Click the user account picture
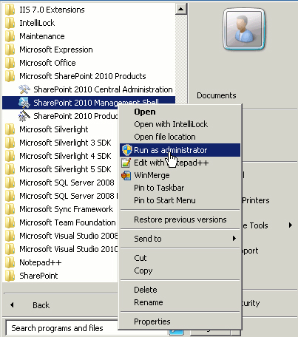 coord(244,29)
